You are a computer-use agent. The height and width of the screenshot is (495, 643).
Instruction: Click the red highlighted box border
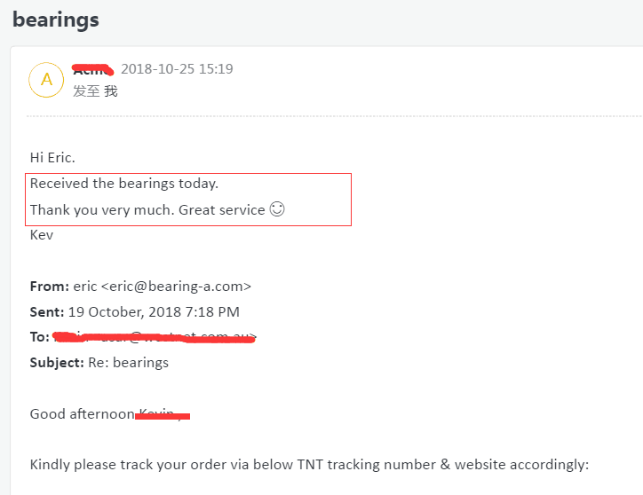pyautogui.click(x=188, y=174)
